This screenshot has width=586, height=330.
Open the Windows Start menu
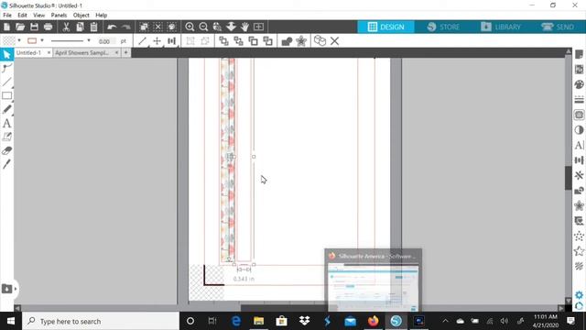(10, 321)
